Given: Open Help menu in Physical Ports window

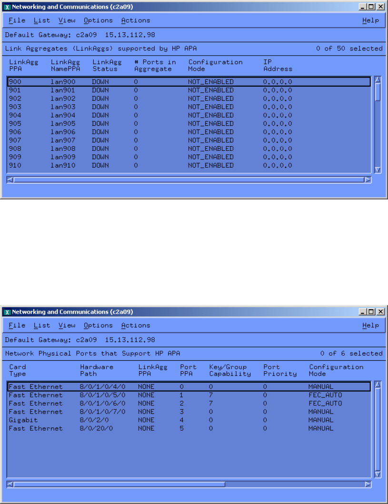Looking at the screenshot, I should (x=371, y=325).
